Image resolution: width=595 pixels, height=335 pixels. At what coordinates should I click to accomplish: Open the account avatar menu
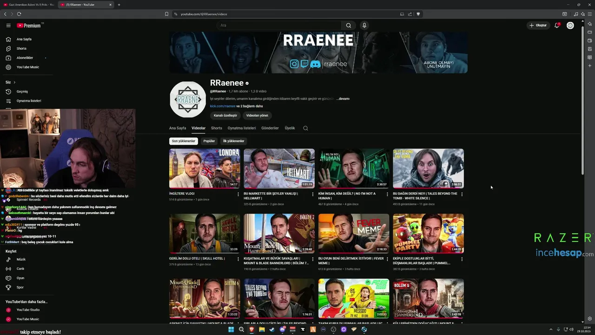(x=570, y=25)
